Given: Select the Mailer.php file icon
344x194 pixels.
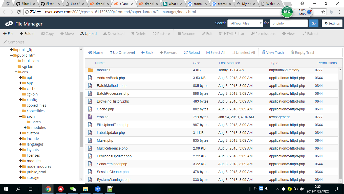Looking at the screenshot, I should pyautogui.click(x=90, y=140).
